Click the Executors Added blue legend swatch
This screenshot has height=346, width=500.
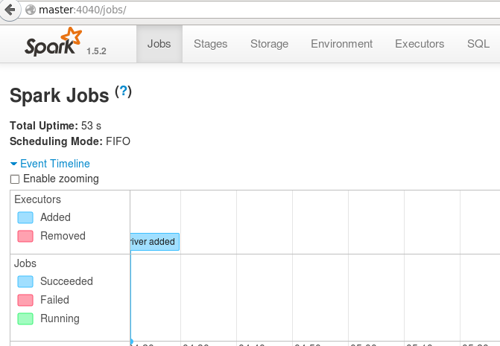25,218
